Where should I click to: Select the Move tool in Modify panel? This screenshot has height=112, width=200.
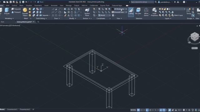click(x=72, y=9)
